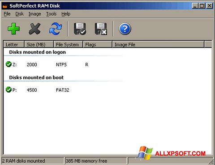This screenshot has width=215, height=165.
Task: Click the 'Disks mounted on logon' group header
Action: tap(37, 52)
